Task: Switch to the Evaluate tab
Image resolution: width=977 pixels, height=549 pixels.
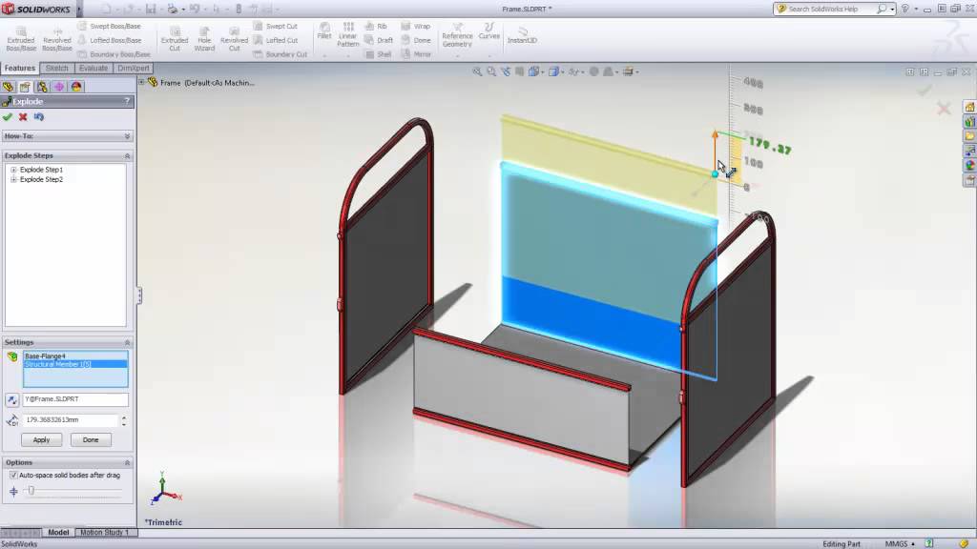Action: (94, 68)
